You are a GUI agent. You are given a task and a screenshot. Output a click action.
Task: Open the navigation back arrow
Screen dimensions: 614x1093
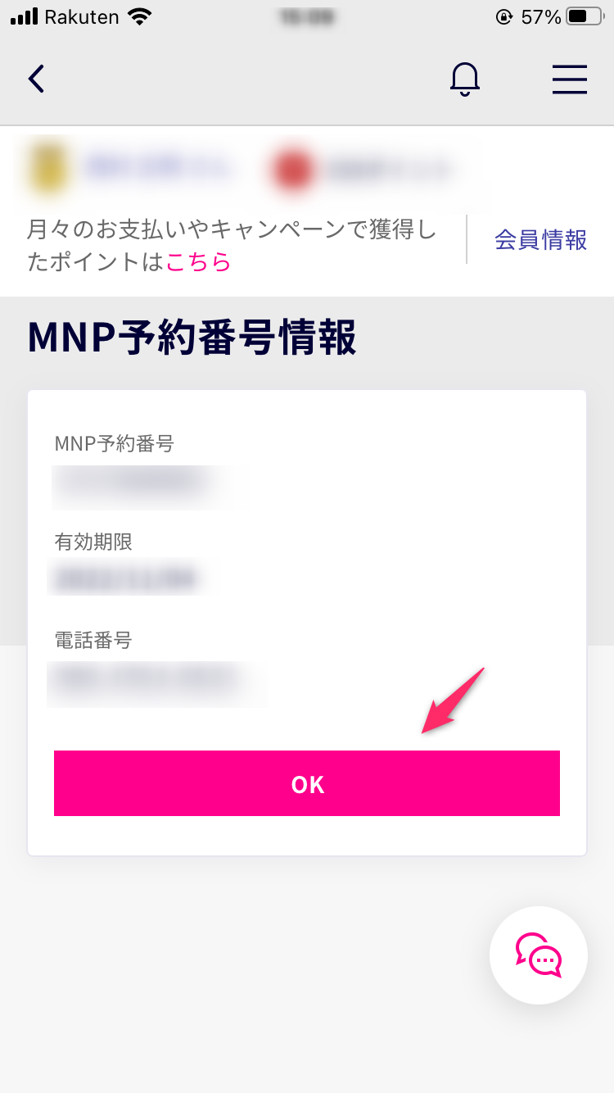[36, 79]
